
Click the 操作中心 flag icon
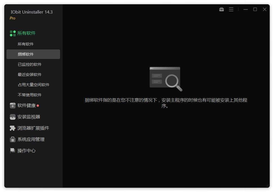[13, 150]
